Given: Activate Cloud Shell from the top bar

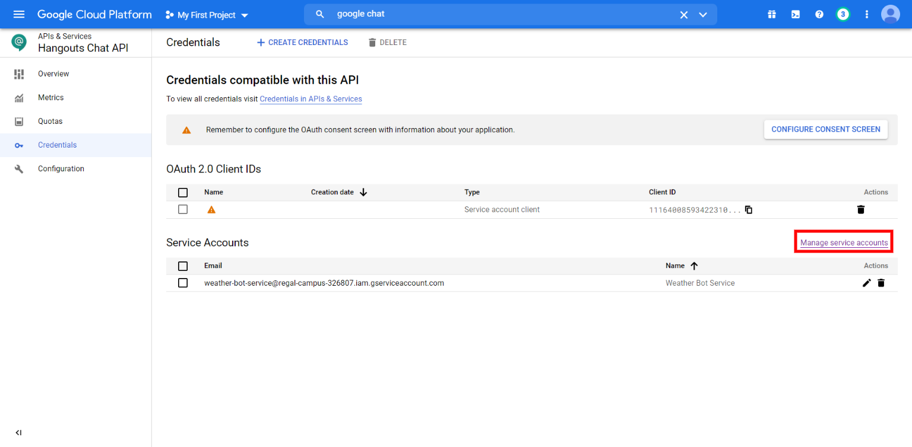Looking at the screenshot, I should (x=795, y=14).
